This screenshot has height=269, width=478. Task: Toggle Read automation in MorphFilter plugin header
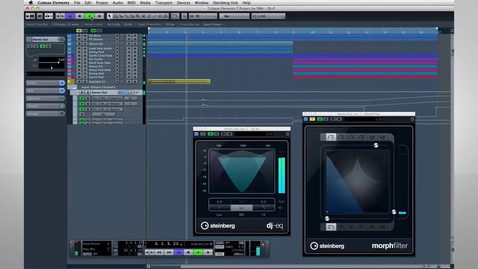(320, 119)
